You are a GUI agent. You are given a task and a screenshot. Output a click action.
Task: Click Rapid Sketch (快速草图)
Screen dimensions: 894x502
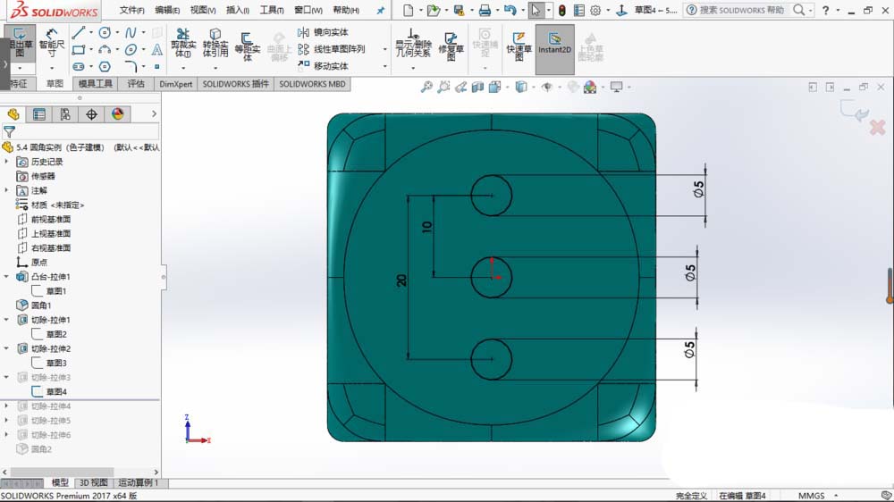pyautogui.click(x=519, y=46)
